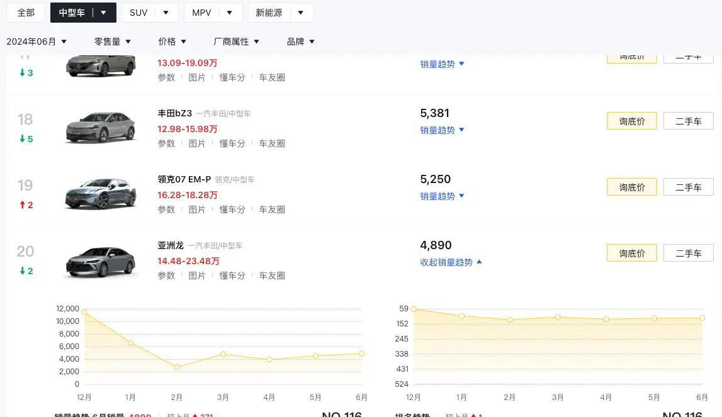Open the SUV dropdown arrow
722x417 pixels.
pos(166,13)
